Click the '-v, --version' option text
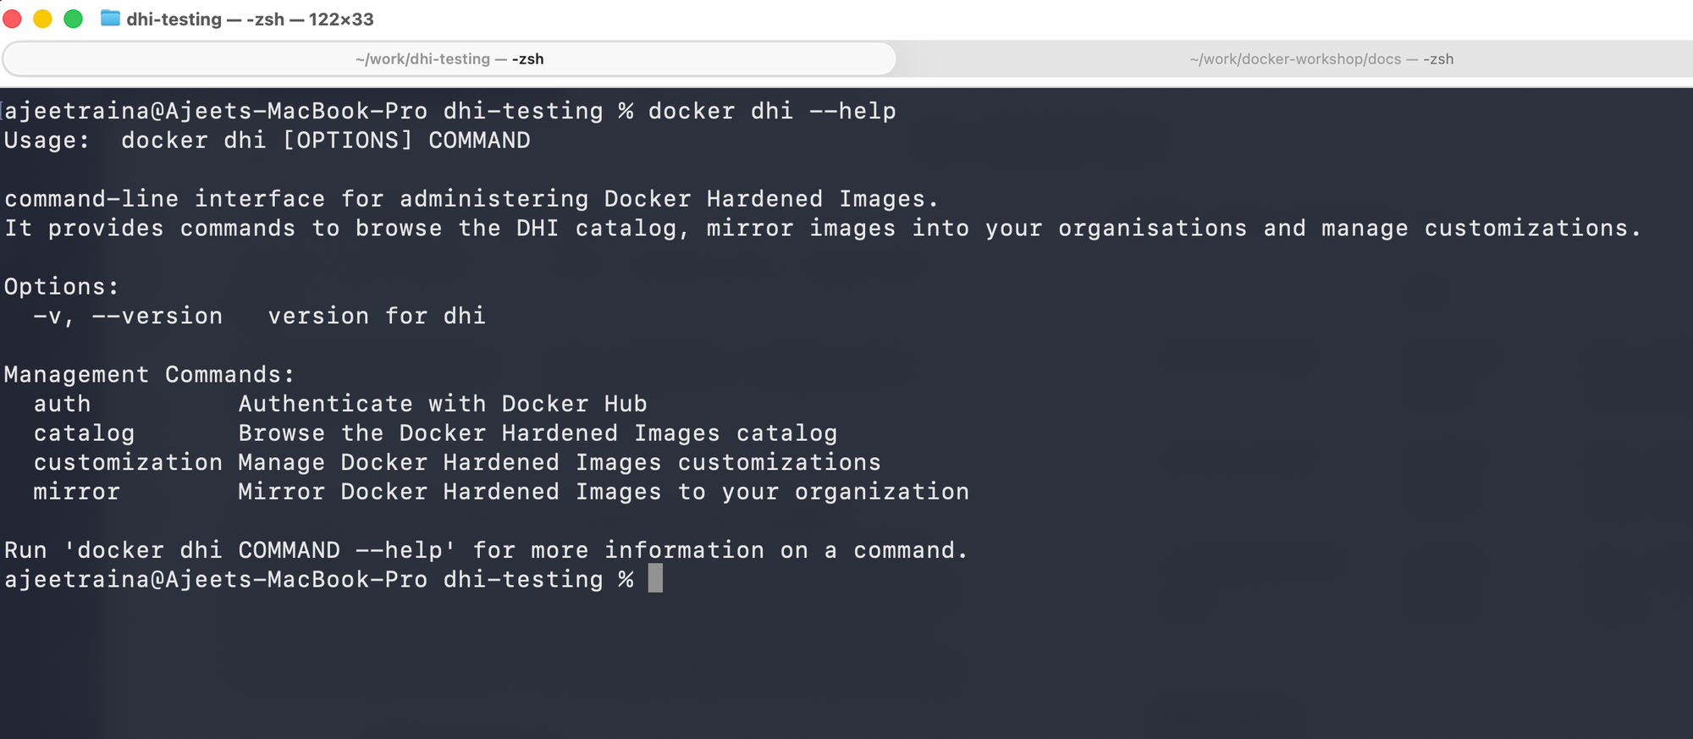The image size is (1693, 739). 128,316
